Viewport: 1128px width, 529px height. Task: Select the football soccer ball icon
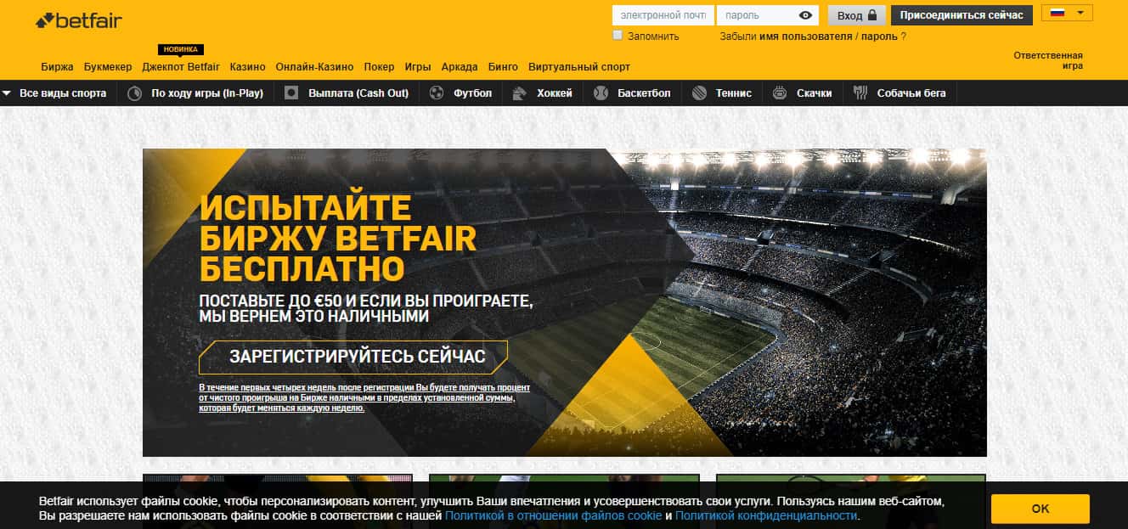point(437,93)
